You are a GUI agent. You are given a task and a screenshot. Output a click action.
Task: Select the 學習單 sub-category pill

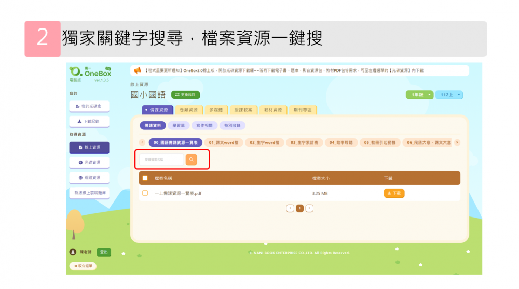tap(178, 125)
